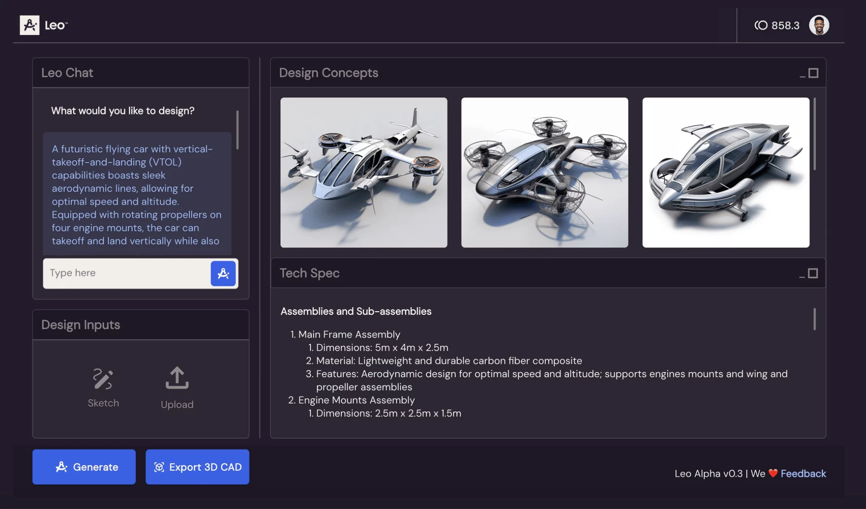Screen dimensions: 866x509
Task: Click the Upload icon in Design Inputs
Action: click(177, 379)
